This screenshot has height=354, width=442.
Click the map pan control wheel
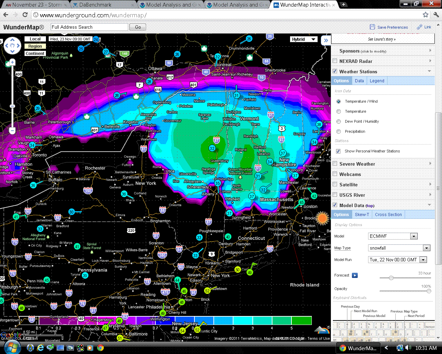pos(12,46)
